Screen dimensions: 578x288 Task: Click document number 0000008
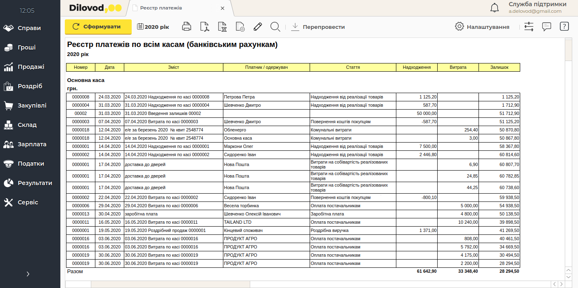click(81, 97)
